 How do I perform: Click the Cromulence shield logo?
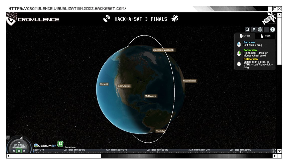click(11, 19)
